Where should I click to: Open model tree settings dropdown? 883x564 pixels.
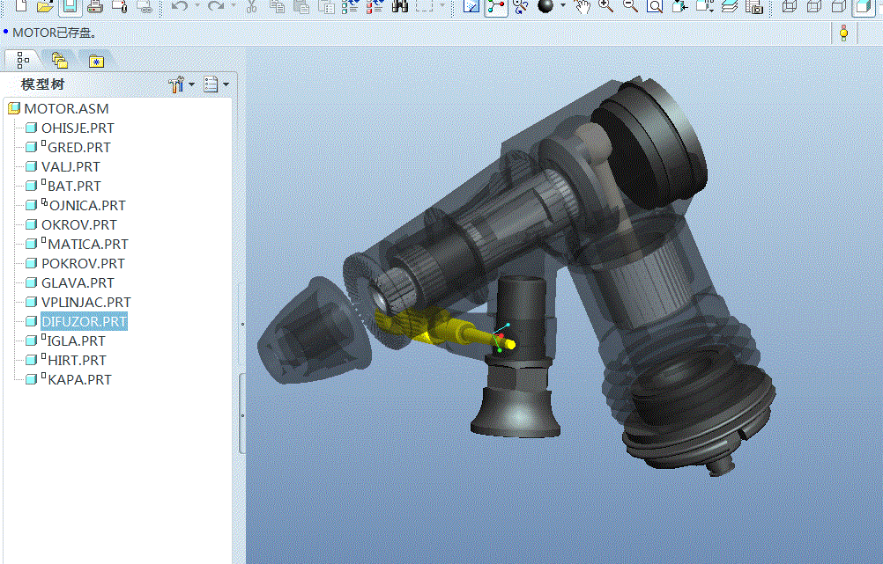click(181, 84)
